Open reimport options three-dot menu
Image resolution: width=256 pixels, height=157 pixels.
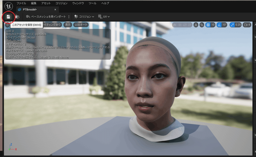tap(69, 17)
